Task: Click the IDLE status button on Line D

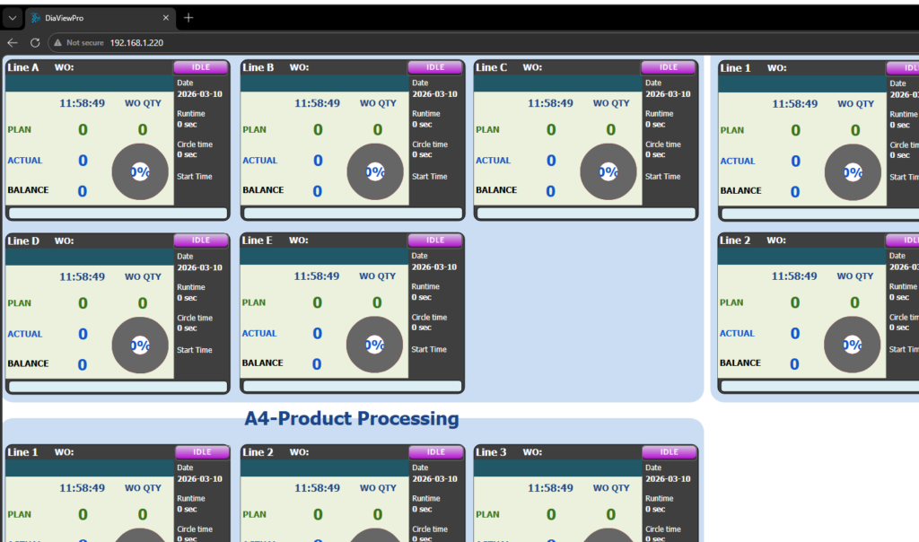Action: (201, 240)
